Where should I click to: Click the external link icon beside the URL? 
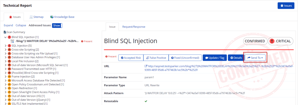click(x=146, y=66)
